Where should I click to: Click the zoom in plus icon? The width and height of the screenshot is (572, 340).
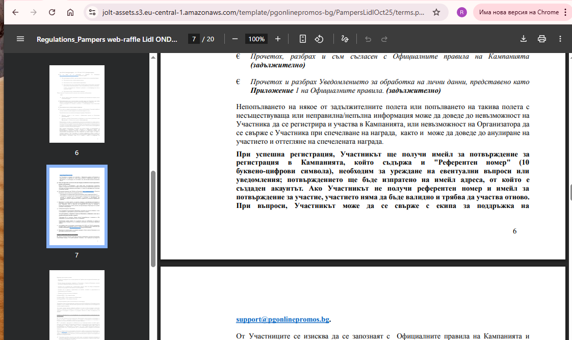[x=278, y=39]
